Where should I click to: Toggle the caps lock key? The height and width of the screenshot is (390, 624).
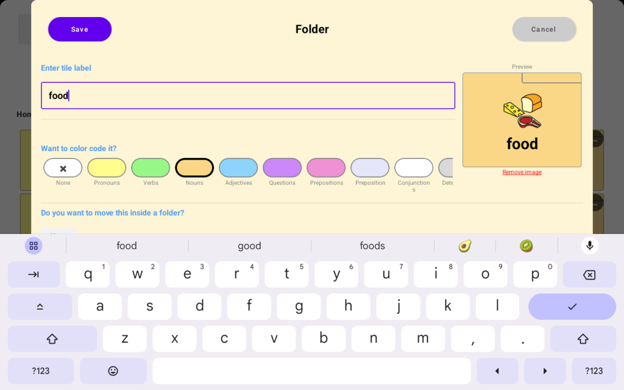40,307
